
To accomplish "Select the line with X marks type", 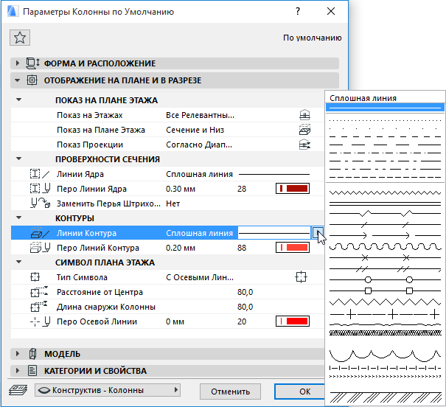I will (x=385, y=257).
